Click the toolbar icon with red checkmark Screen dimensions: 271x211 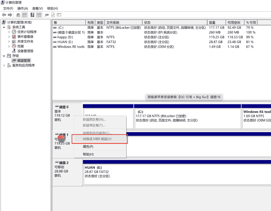coord(53,15)
